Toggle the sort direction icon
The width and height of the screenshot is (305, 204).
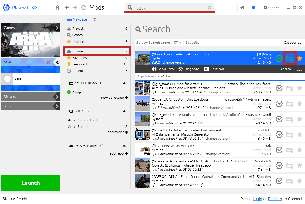177,43
